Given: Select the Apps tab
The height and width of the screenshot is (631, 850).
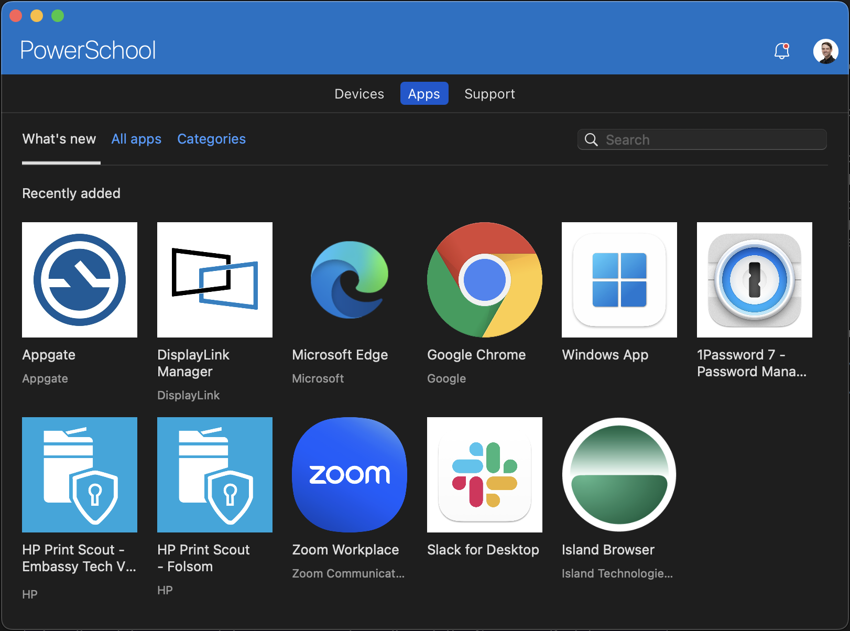Looking at the screenshot, I should tap(424, 94).
